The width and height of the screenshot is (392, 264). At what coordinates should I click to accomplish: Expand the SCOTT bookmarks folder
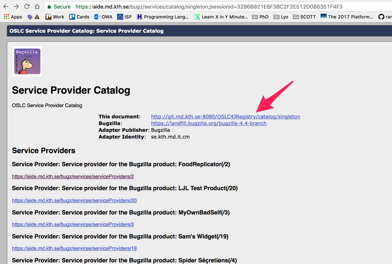pos(304,17)
